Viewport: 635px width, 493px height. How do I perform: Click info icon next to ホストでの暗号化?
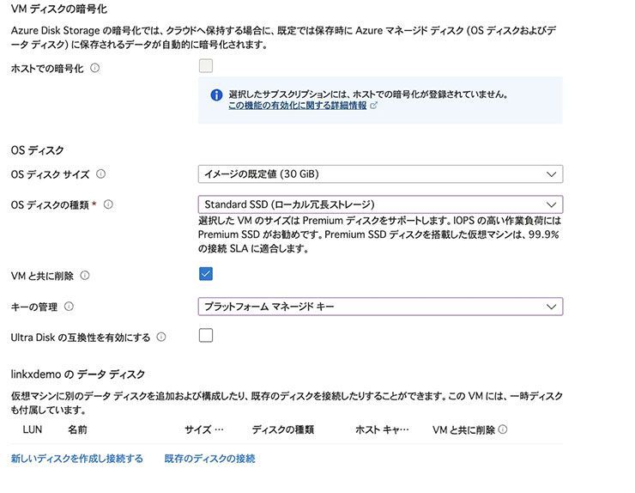94,68
